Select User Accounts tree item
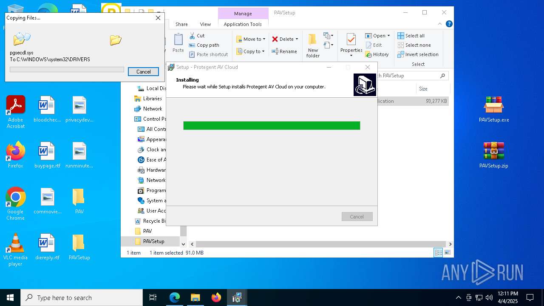 click(x=152, y=211)
